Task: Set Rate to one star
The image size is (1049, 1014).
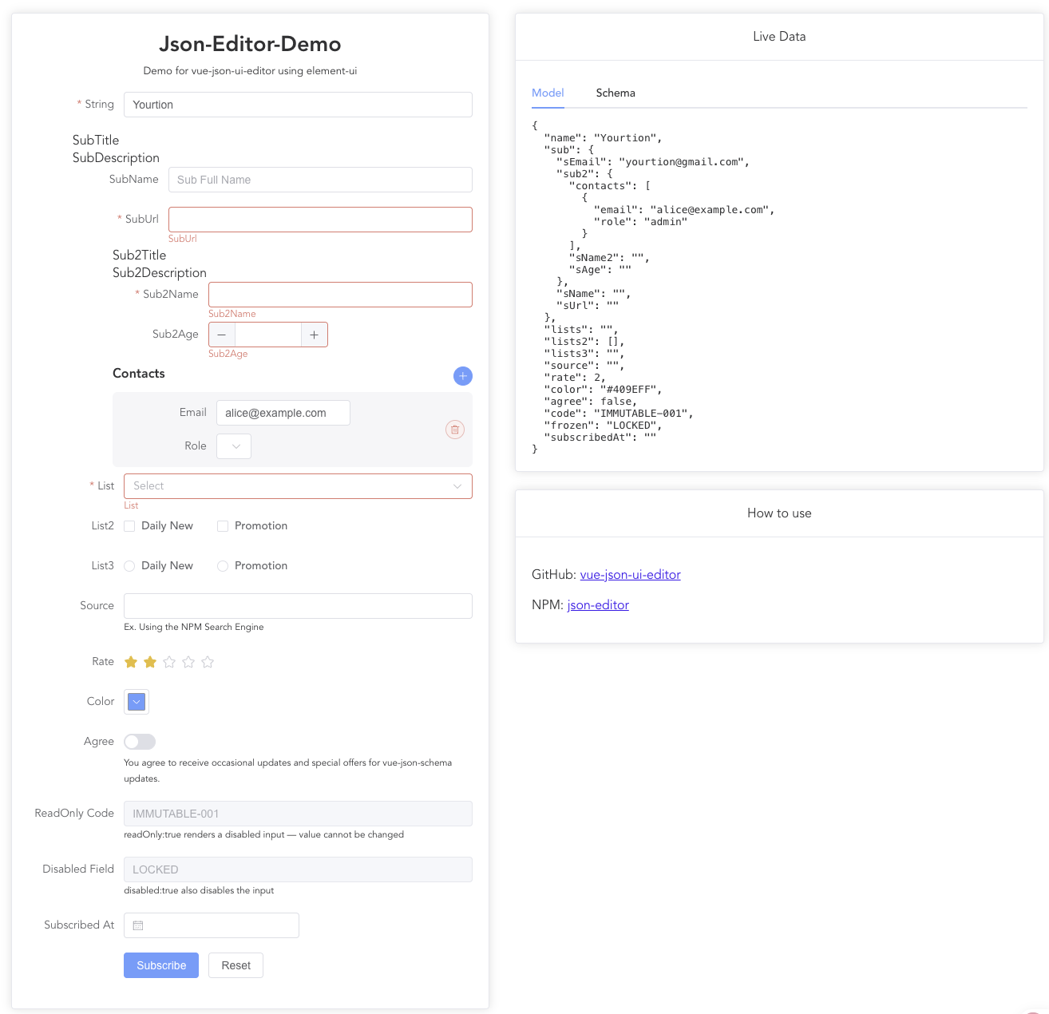Action: (x=131, y=662)
